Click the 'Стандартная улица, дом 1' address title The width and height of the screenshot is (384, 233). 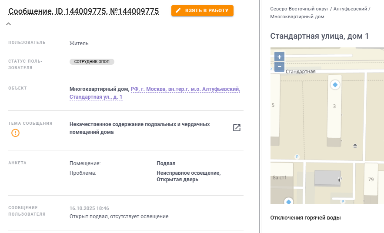pyautogui.click(x=320, y=36)
